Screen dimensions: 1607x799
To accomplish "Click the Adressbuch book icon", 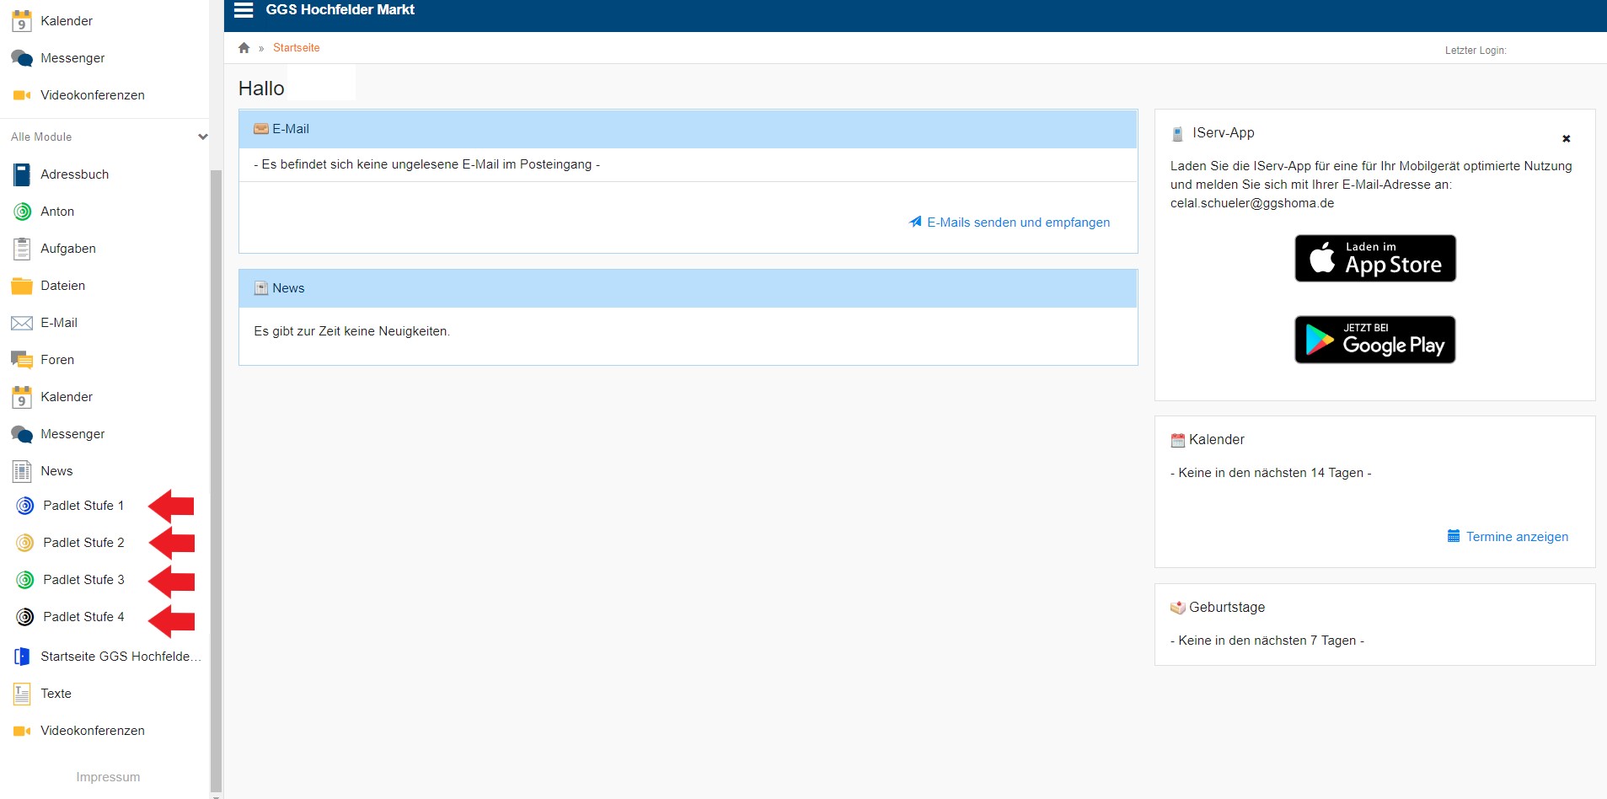I will tap(22, 174).
